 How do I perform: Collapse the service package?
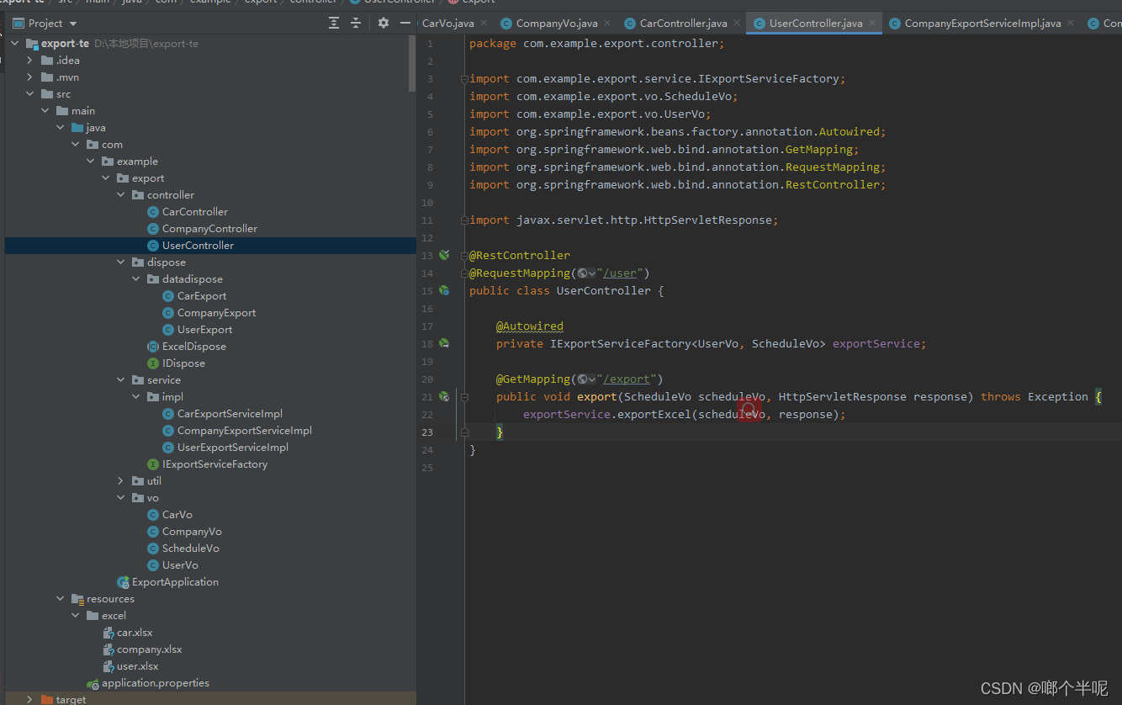point(121,380)
